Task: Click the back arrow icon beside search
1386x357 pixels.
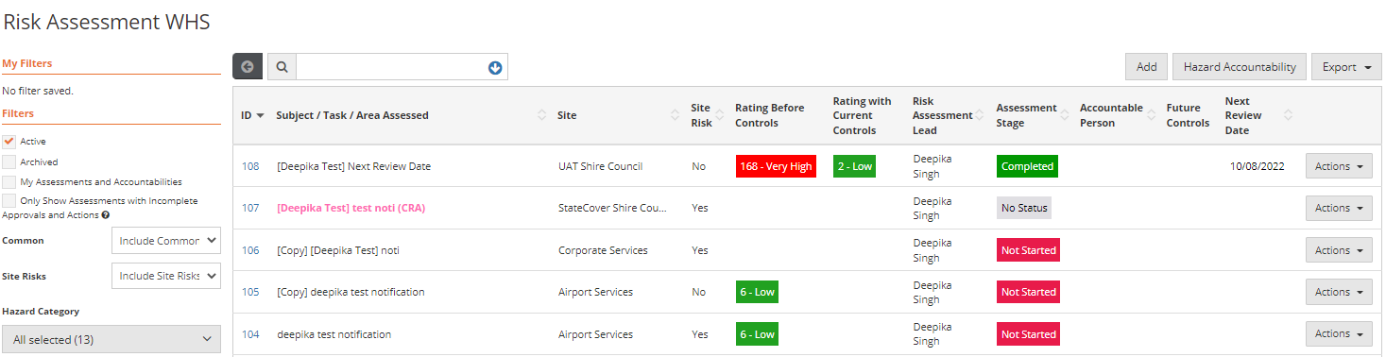Action: tap(248, 67)
